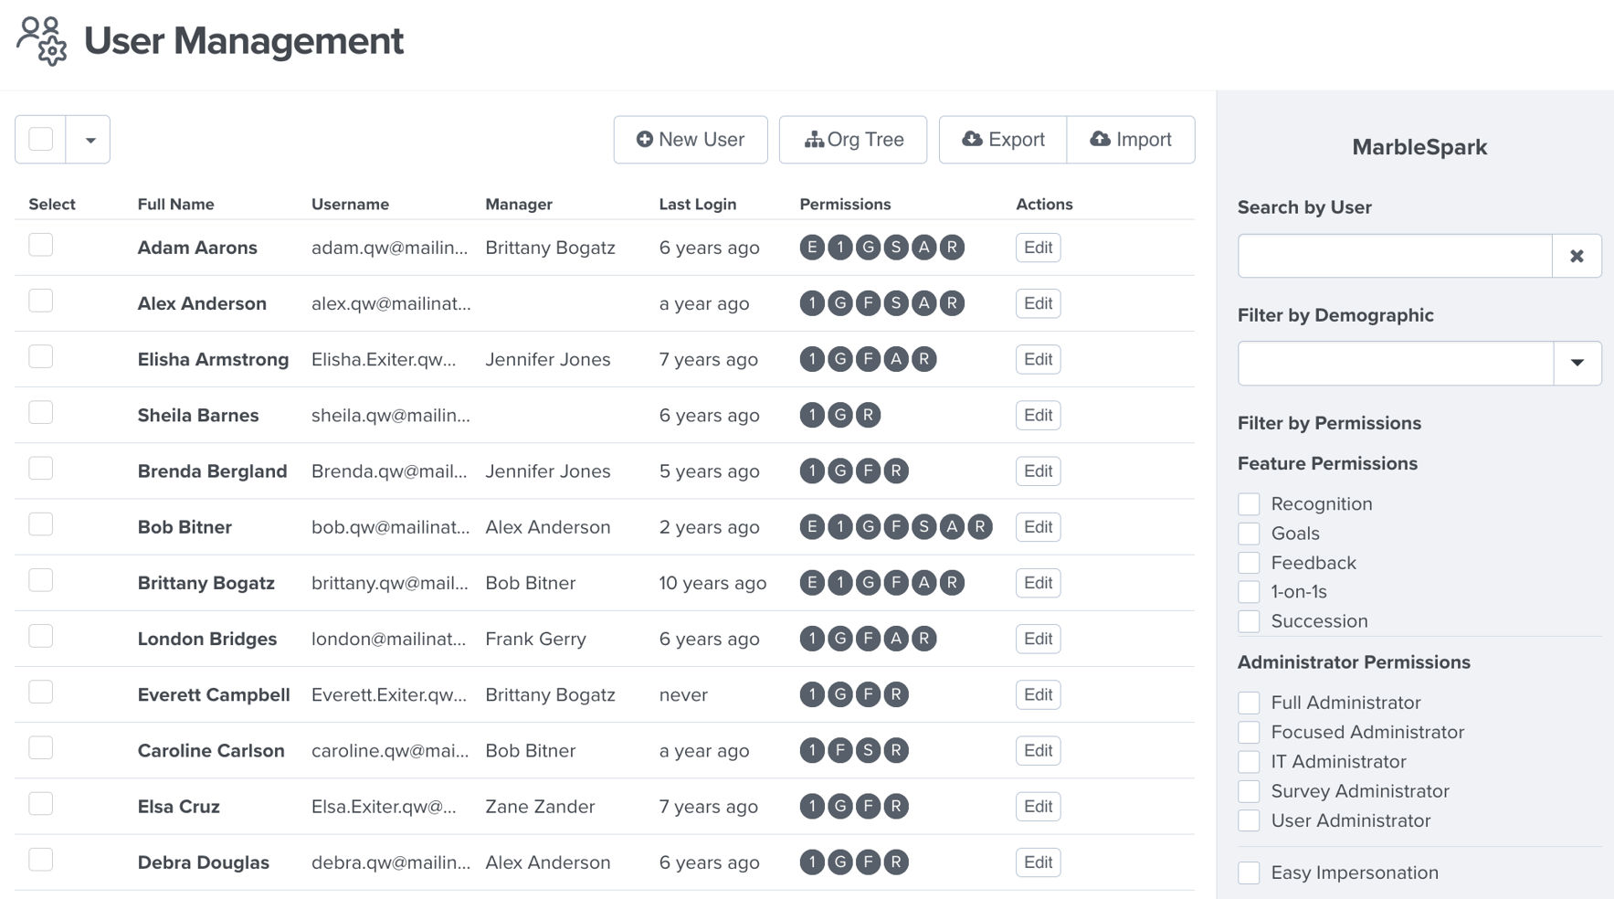The image size is (1614, 899).
Task: Click the Last Login column header
Action: [697, 204]
